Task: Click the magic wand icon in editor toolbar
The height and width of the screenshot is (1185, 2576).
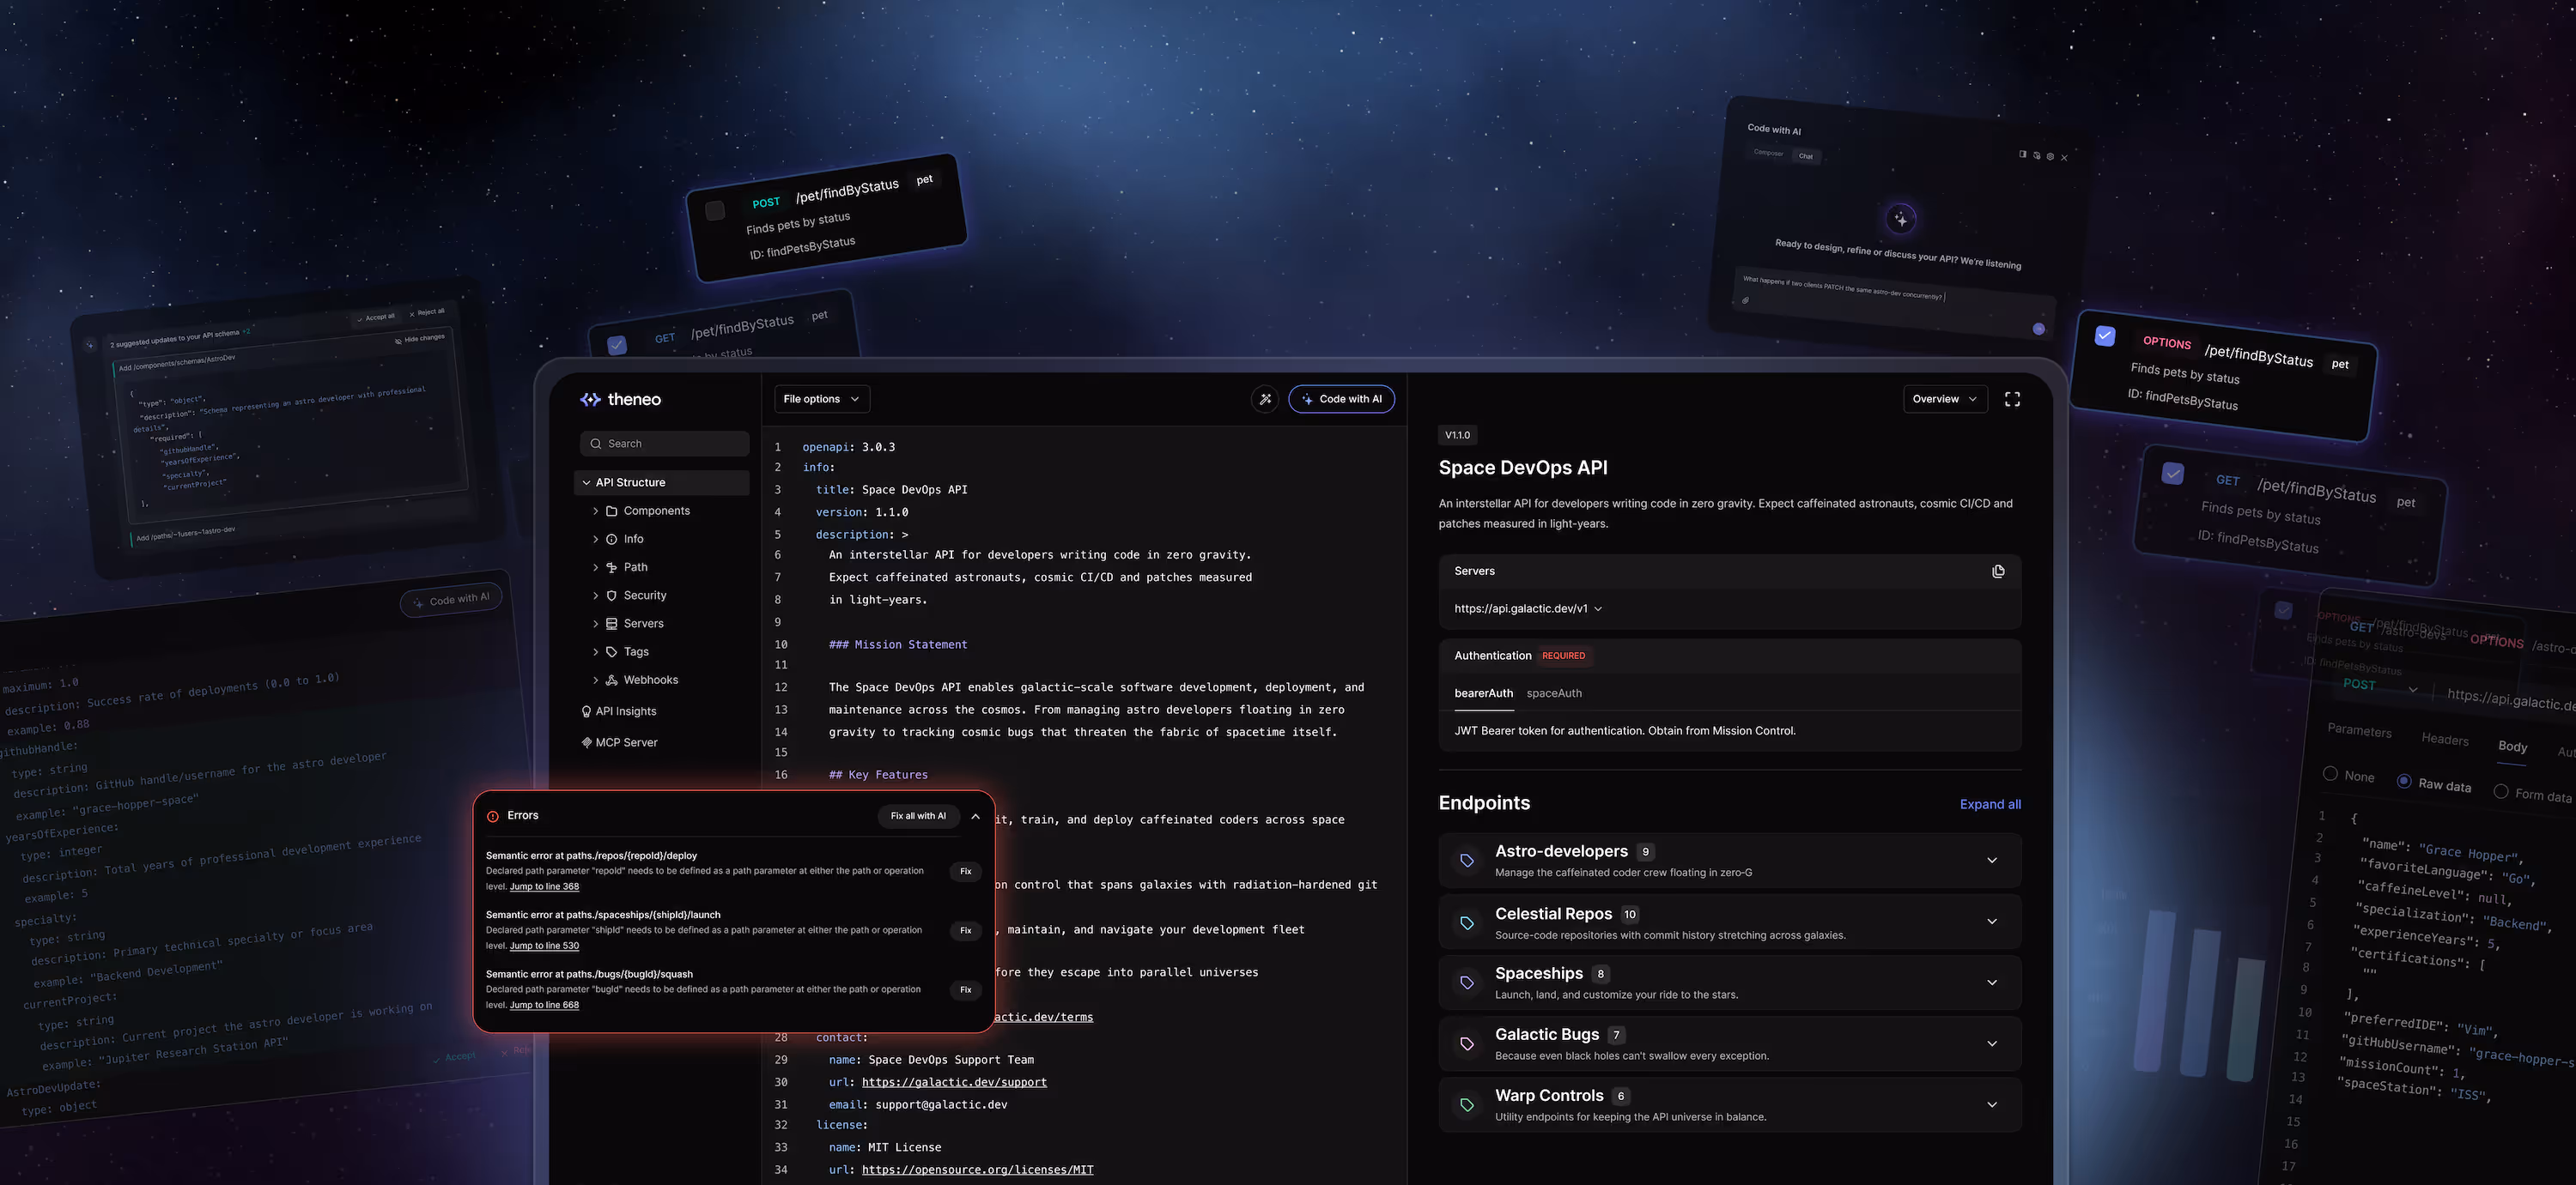Action: (x=1265, y=399)
